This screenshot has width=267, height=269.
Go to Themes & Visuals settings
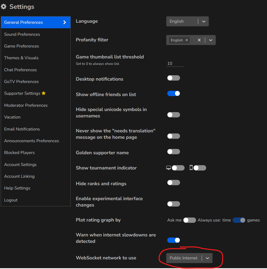tap(21, 58)
